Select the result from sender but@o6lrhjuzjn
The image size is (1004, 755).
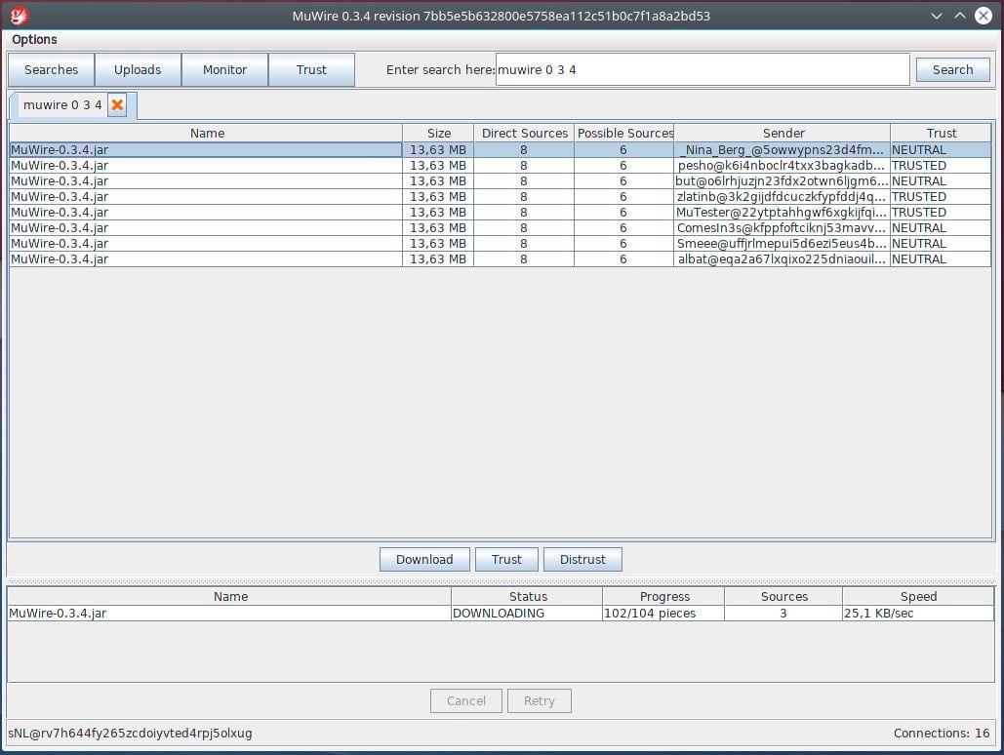click(x=501, y=181)
